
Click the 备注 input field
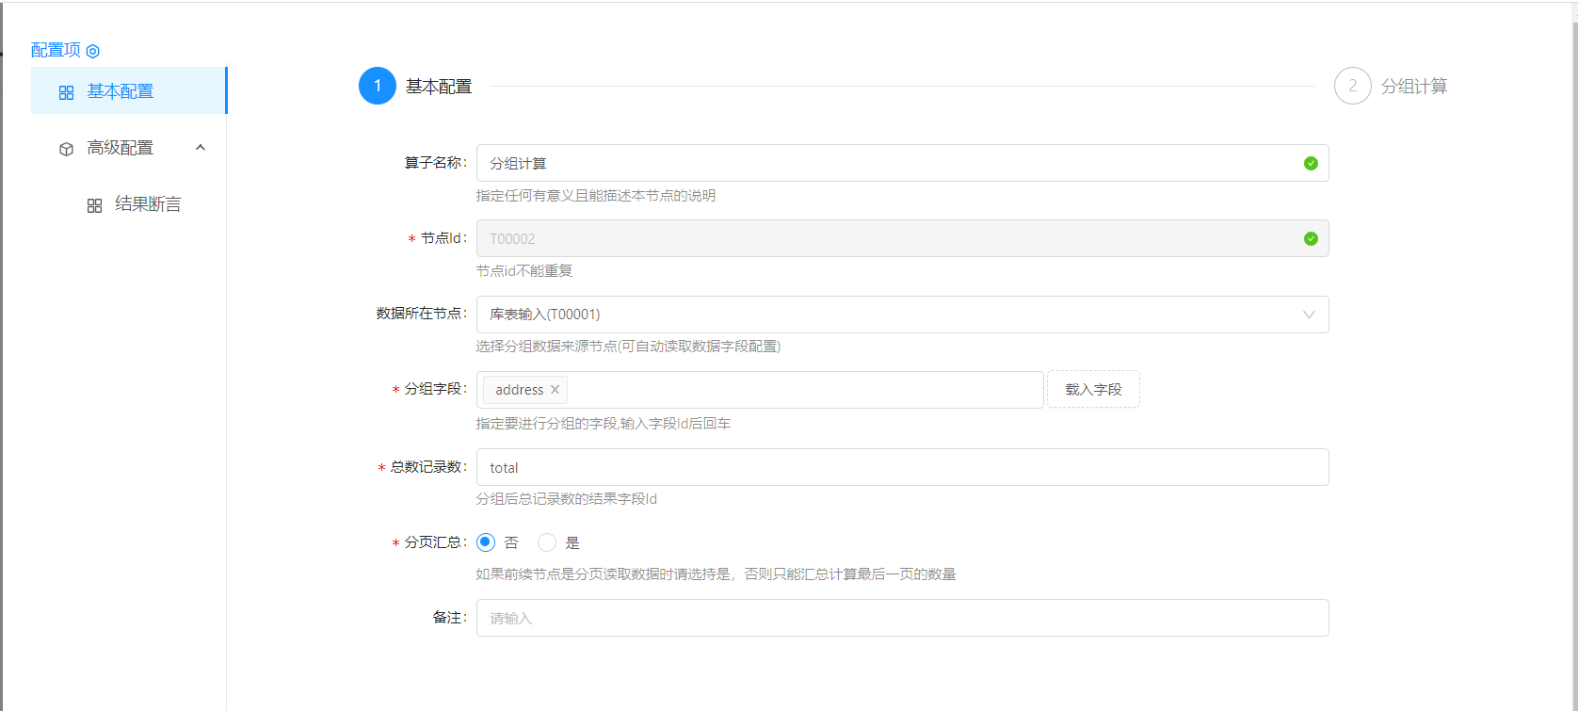coord(902,618)
